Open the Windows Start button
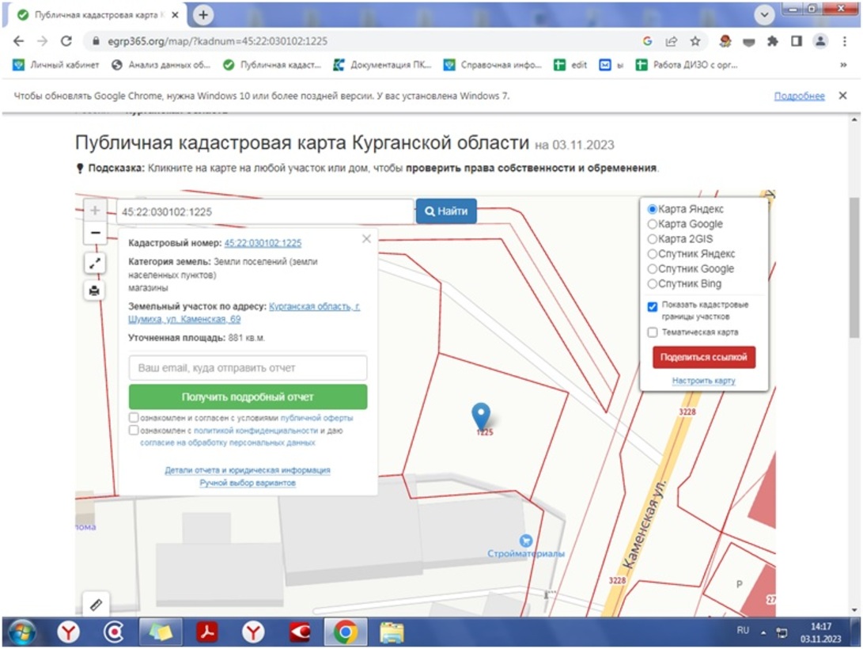The image size is (863, 649). tap(22, 632)
